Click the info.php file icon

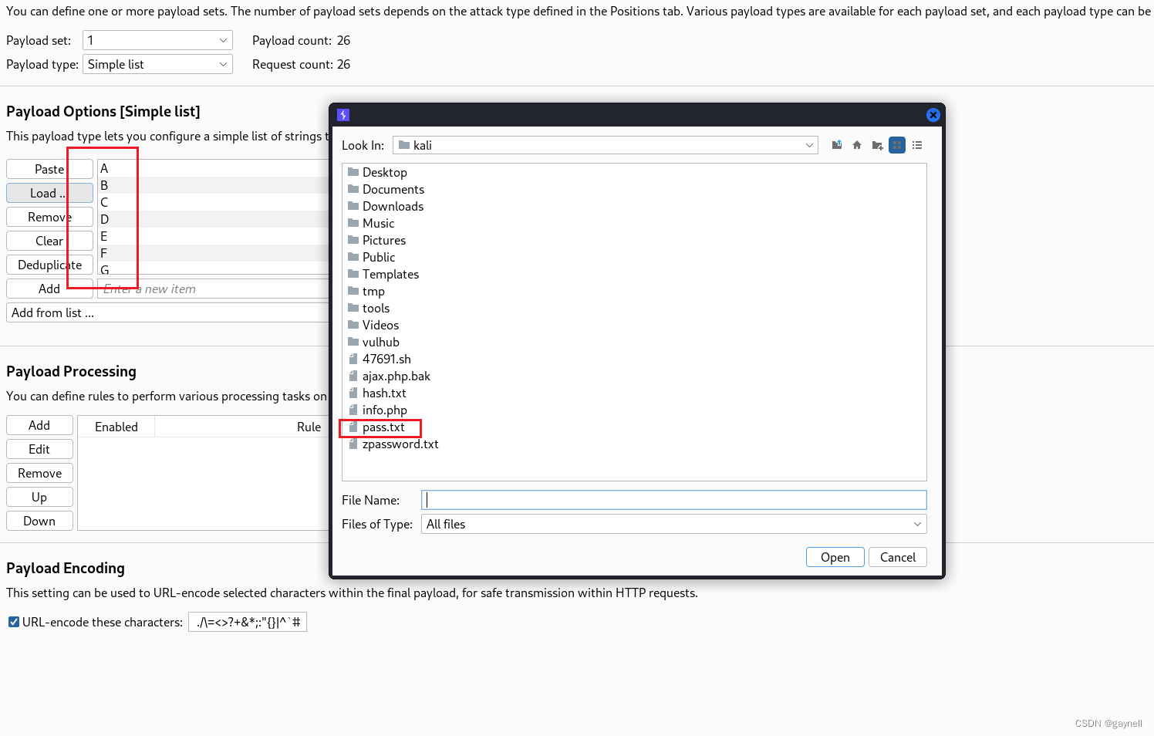(353, 410)
